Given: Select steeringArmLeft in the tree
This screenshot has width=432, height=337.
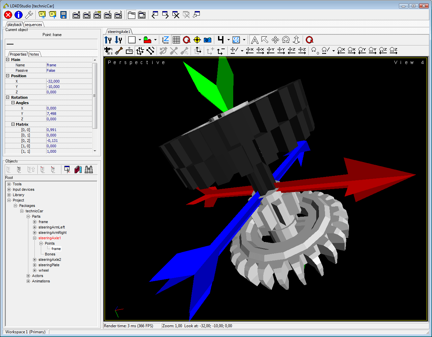Looking at the screenshot, I should 52,227.
